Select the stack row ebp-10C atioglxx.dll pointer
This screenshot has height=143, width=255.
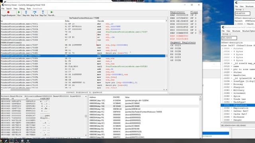pos(144,100)
